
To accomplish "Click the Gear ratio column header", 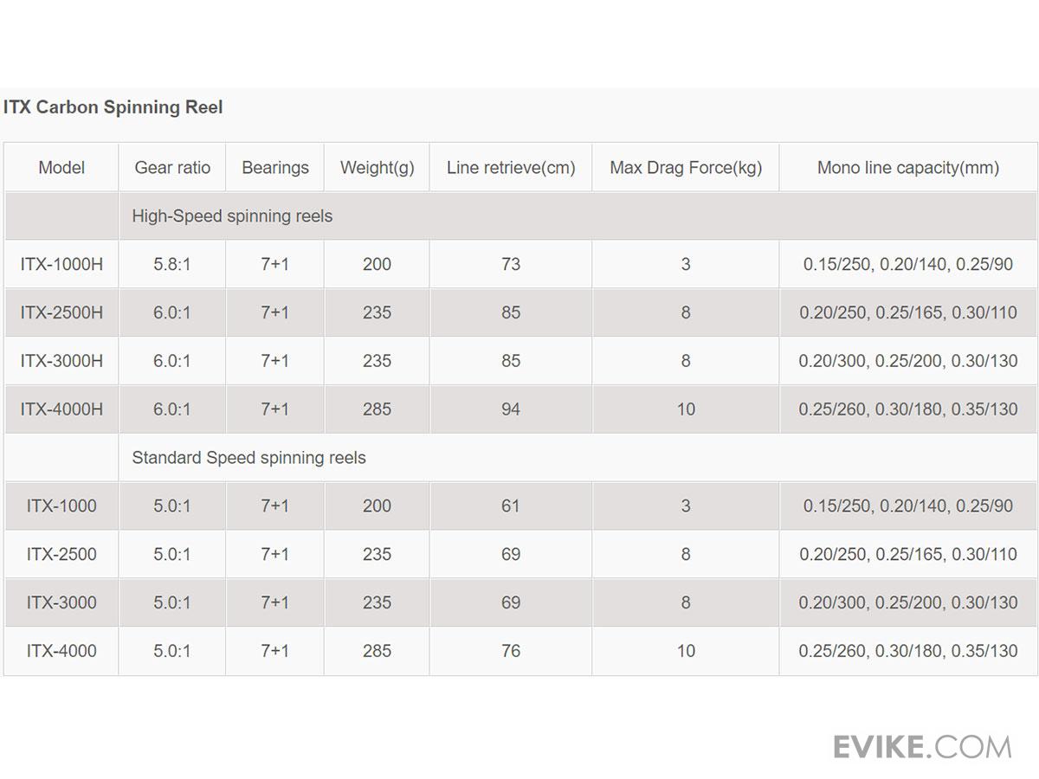I will [x=172, y=168].
